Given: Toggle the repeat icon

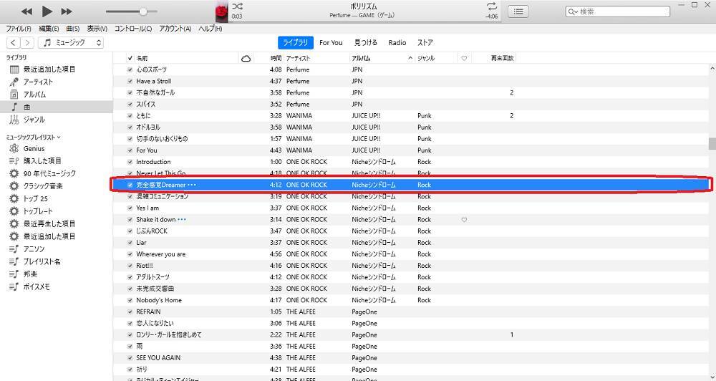Looking at the screenshot, I should 491,6.
